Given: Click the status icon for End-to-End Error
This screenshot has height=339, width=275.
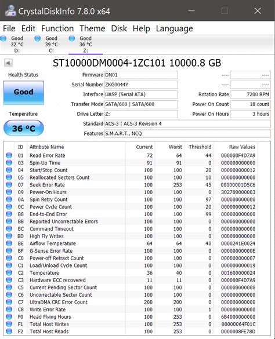Looking at the screenshot, I should [x=9, y=214].
